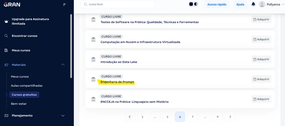Click CURSO LIVRE tag above ENCCEJA na Prática
Viewport: 285px width, 126px height.
click(x=111, y=97)
